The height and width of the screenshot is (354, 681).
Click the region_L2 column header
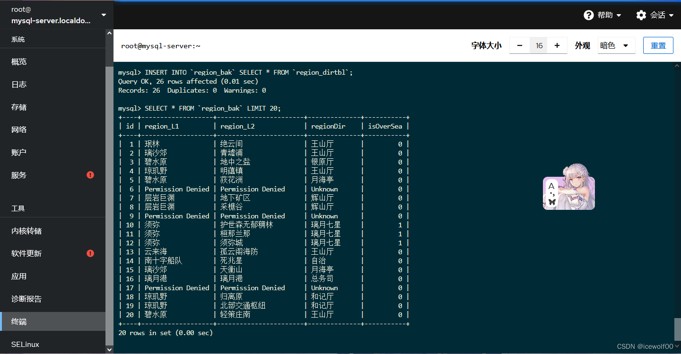(x=237, y=126)
